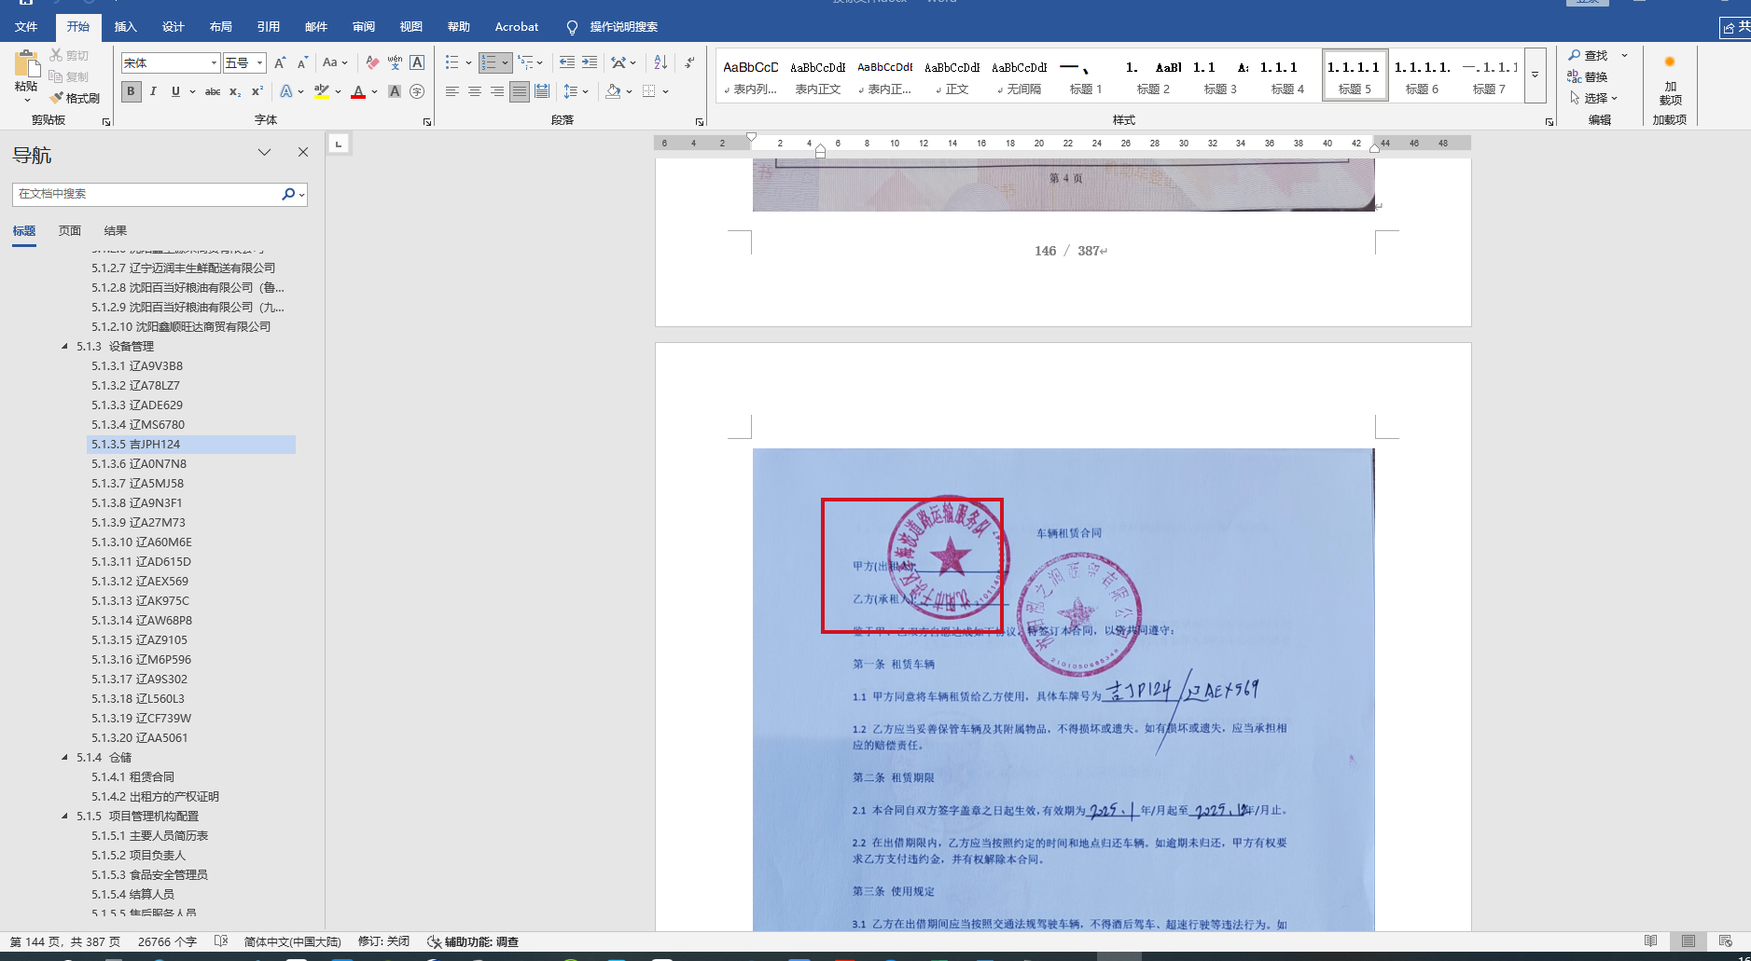Switch to Read Mode view
The height and width of the screenshot is (961, 1751).
click(x=1650, y=941)
